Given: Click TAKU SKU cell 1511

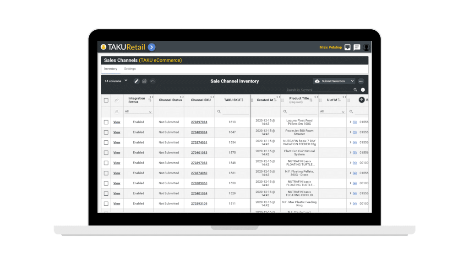Looking at the screenshot, I should point(232,203).
